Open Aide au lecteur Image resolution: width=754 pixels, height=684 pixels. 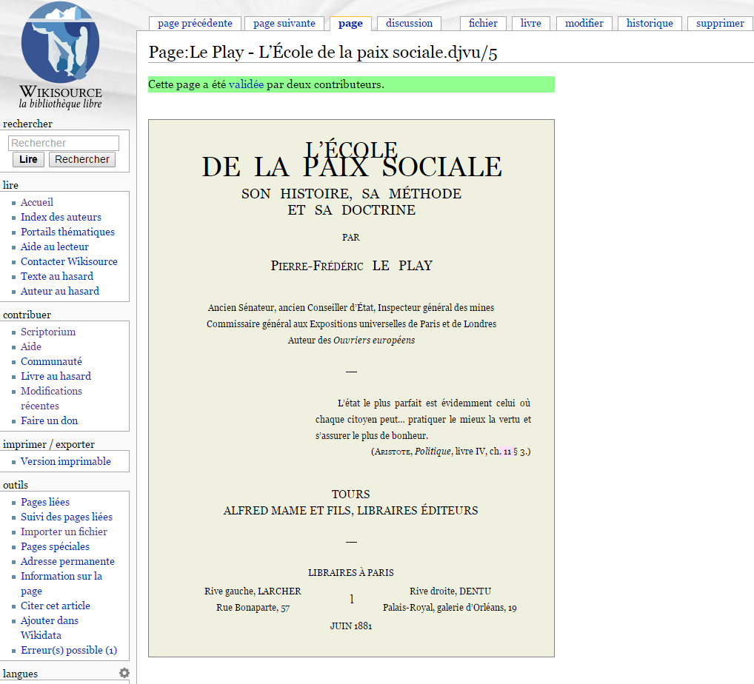[55, 247]
